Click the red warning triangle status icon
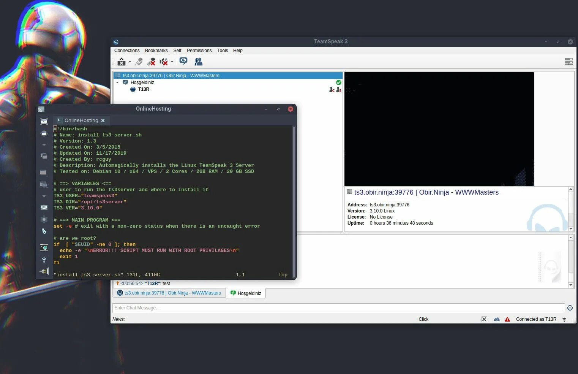Viewport: 578px width, 374px height. tap(507, 319)
